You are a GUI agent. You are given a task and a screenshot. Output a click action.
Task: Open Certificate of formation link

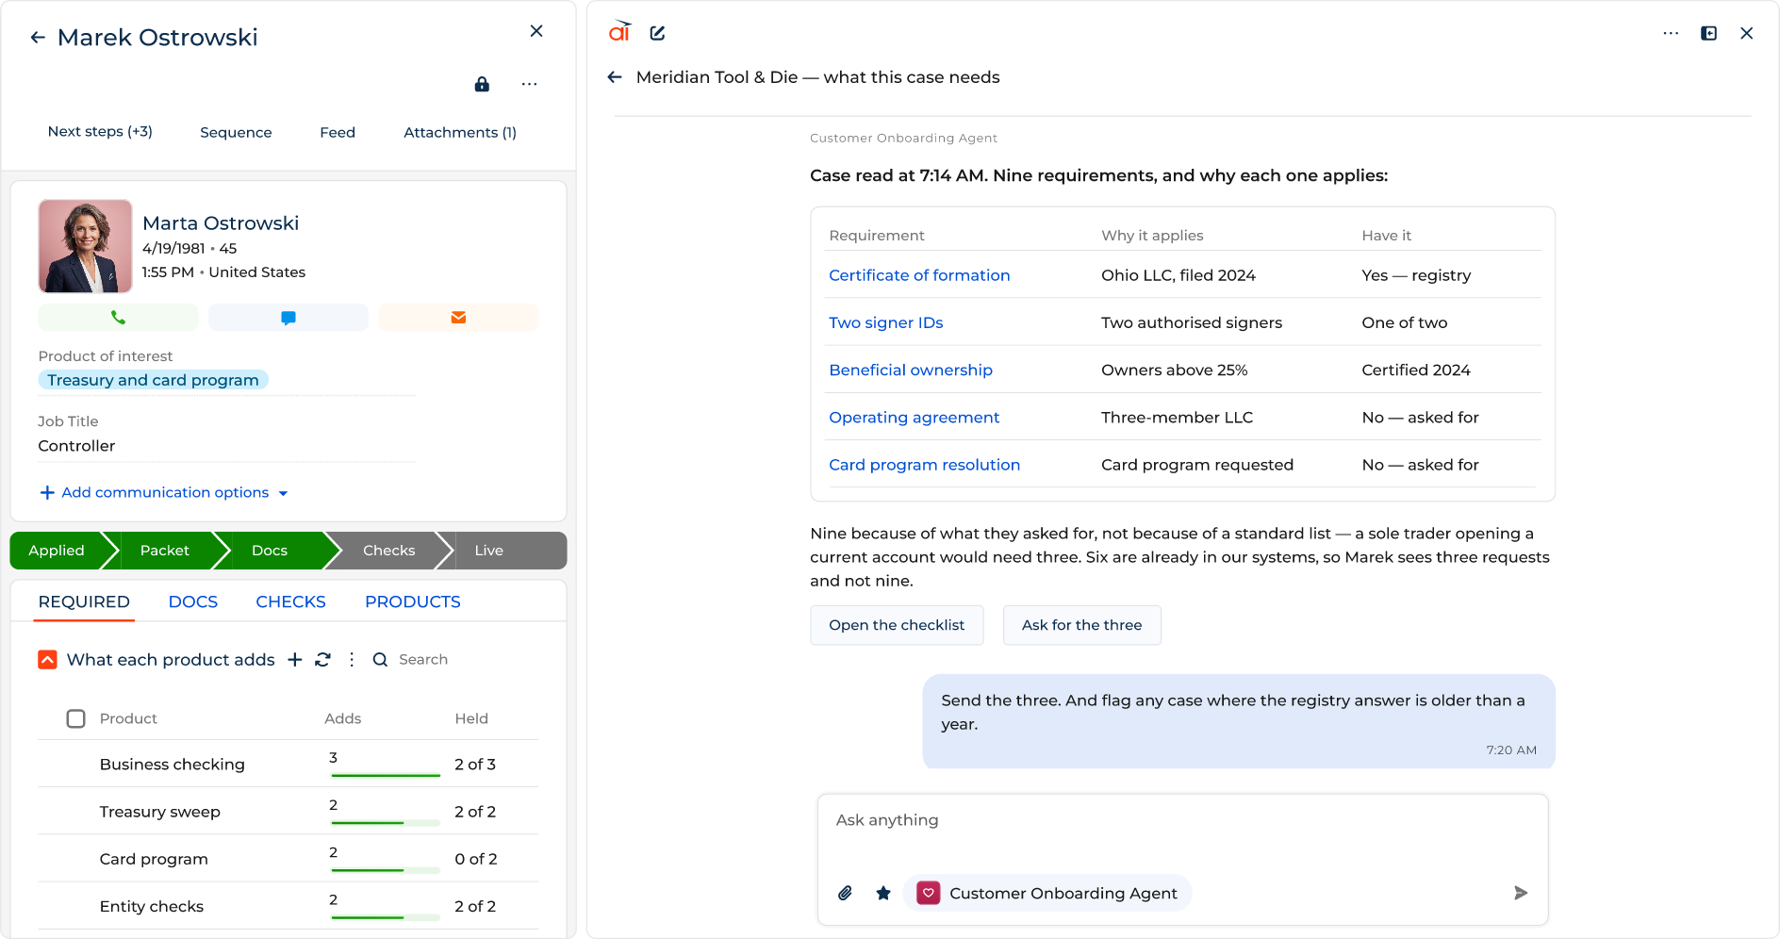point(919,275)
